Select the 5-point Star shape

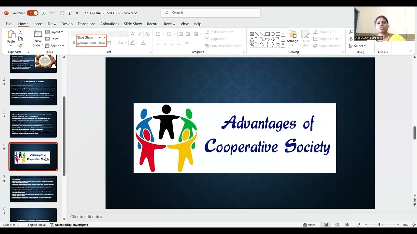(278, 45)
